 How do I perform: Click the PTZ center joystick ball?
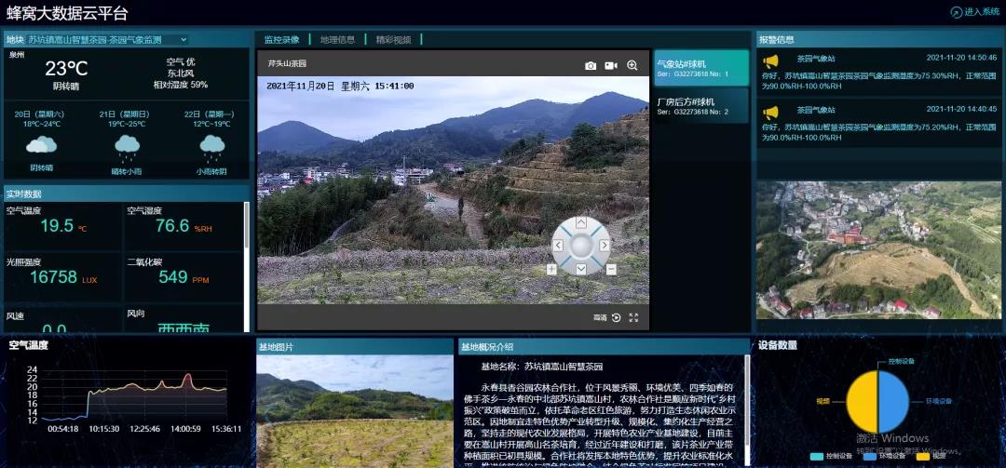point(580,246)
